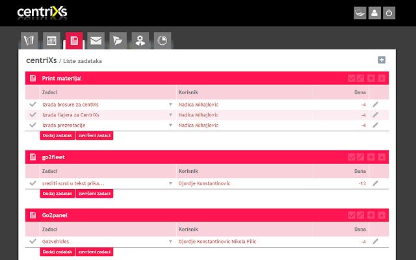Screen dimensions: 416x260
Task: Click checkmark icon in Print materijal header
Action: click(351, 78)
